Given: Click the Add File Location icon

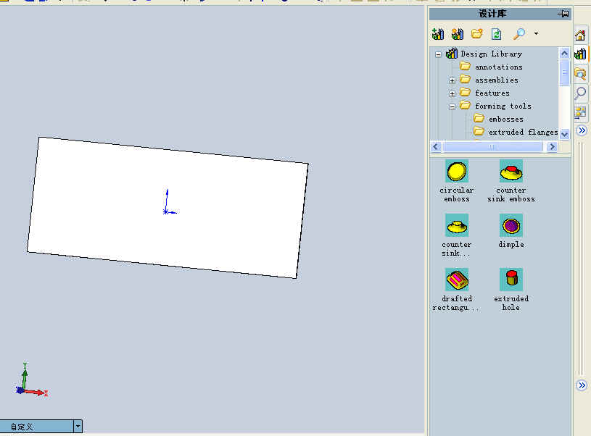Looking at the screenshot, I should coord(457,34).
